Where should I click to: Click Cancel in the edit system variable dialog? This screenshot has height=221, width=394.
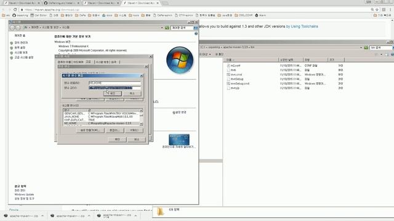132,93
